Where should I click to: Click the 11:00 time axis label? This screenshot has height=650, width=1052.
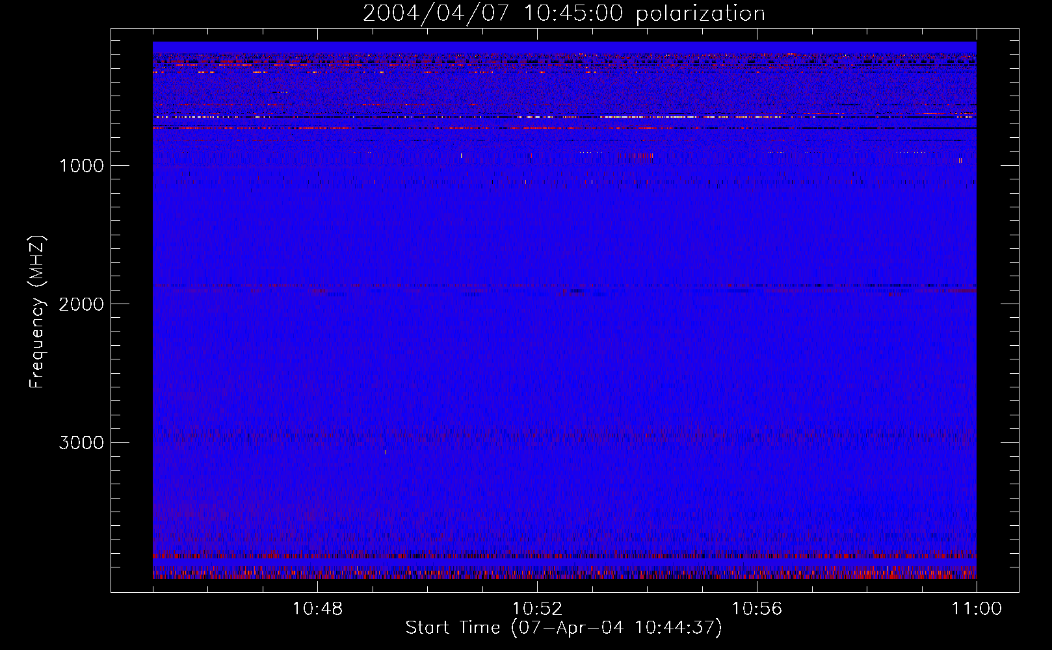point(977,609)
